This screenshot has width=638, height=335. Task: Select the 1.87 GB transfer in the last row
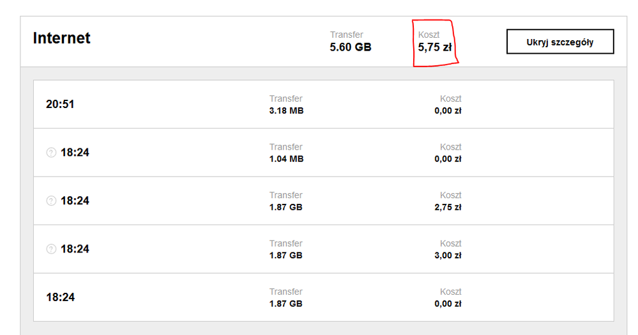pyautogui.click(x=285, y=304)
